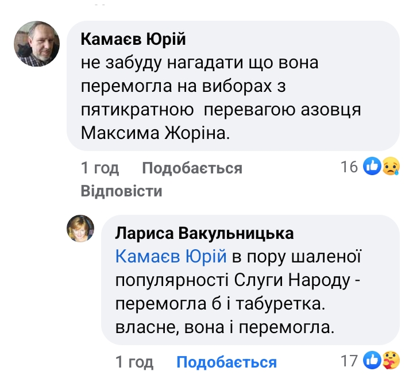
Task: Click the 1 год timestamp under the reply
Action: tap(134, 362)
